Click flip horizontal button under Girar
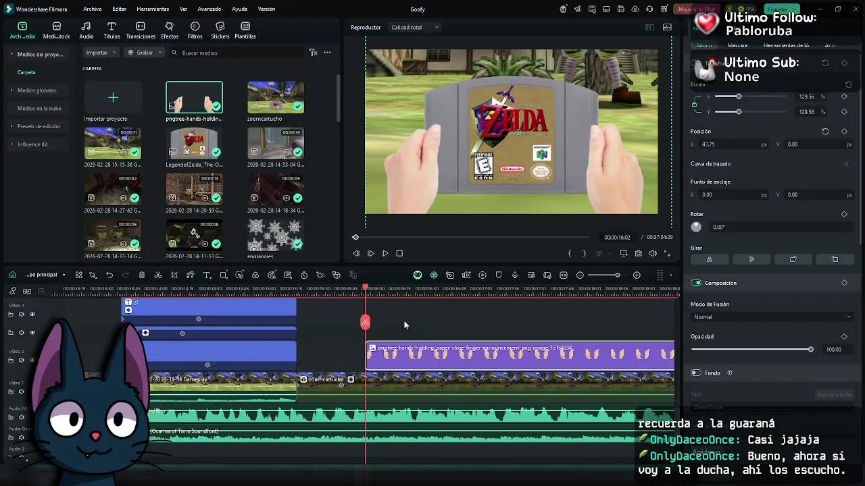This screenshot has width=865, height=486. (x=710, y=259)
